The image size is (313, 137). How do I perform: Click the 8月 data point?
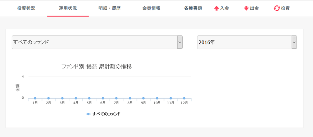(130, 98)
